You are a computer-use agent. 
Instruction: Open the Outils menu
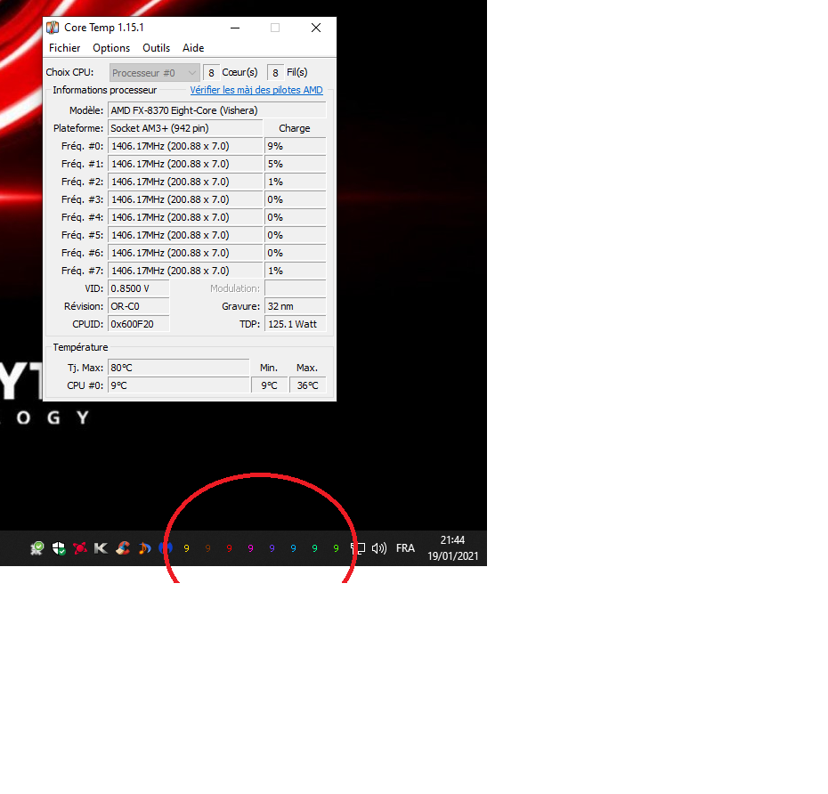(156, 48)
